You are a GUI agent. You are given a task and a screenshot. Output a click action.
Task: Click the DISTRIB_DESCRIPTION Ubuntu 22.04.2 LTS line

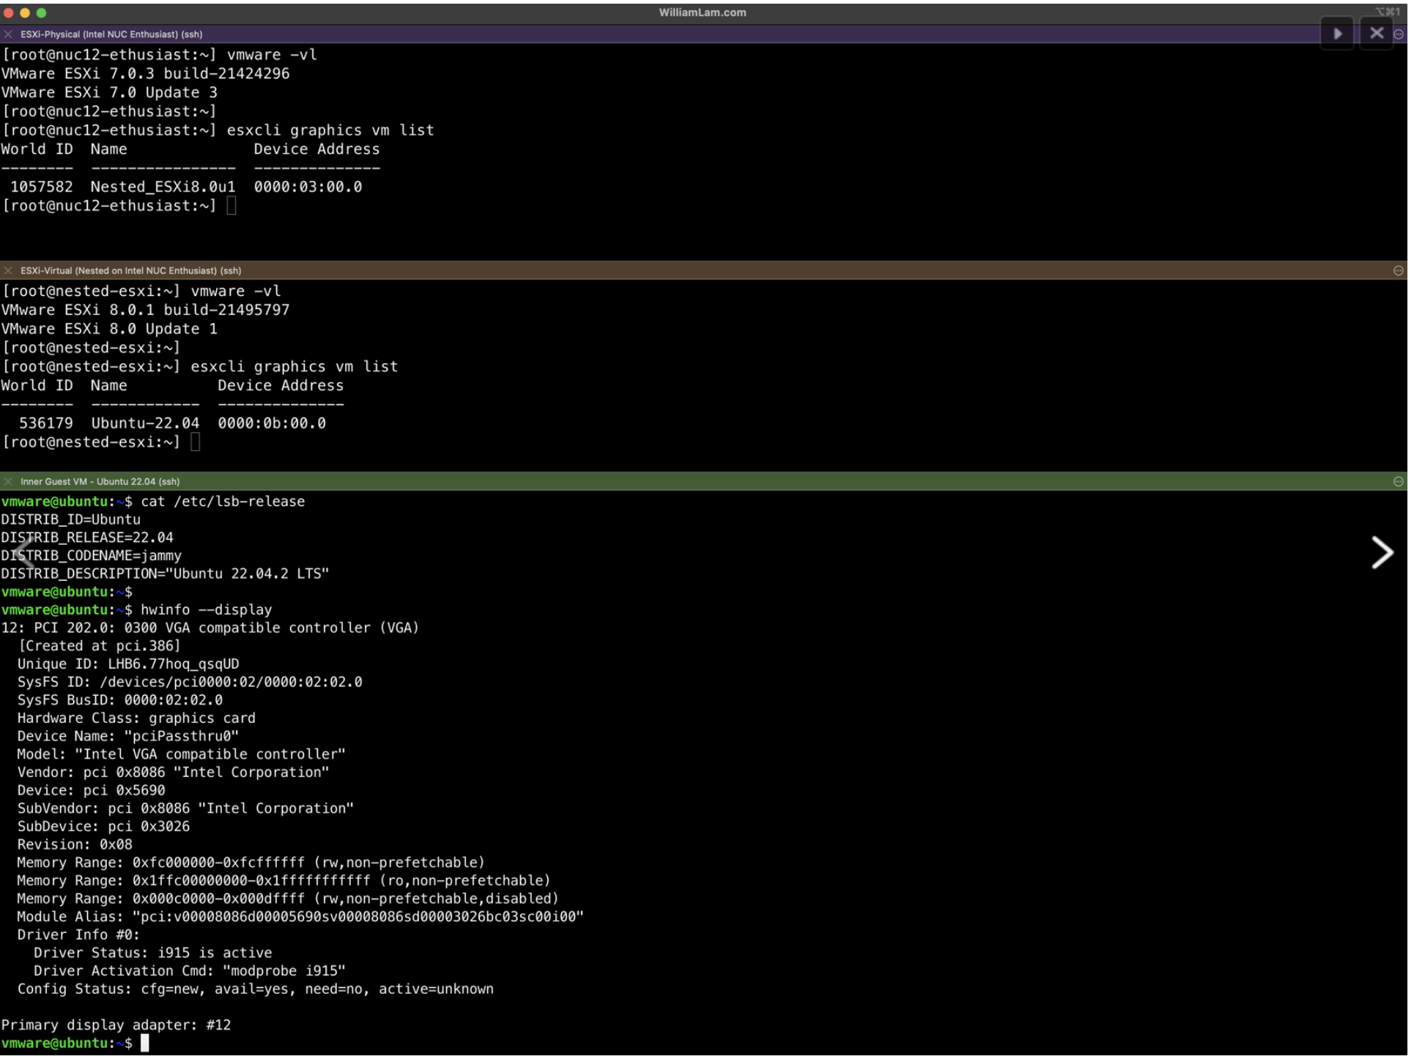pyautogui.click(x=165, y=576)
